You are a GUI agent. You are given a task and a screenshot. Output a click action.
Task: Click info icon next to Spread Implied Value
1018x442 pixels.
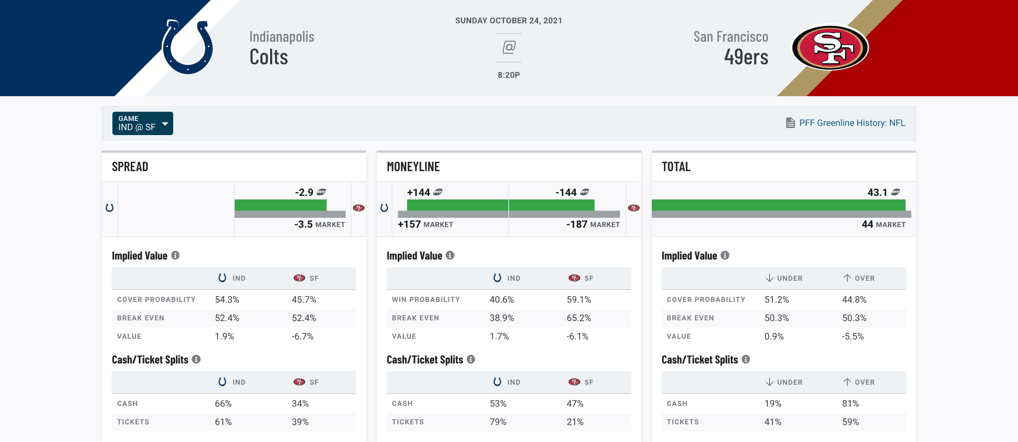[175, 255]
